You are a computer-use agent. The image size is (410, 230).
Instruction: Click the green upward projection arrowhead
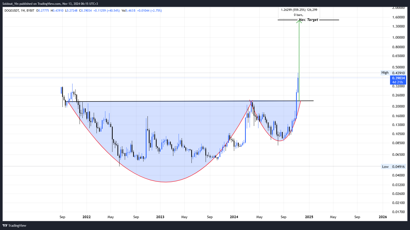[x=299, y=21]
